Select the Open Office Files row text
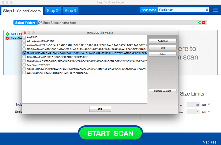 tap(57, 57)
